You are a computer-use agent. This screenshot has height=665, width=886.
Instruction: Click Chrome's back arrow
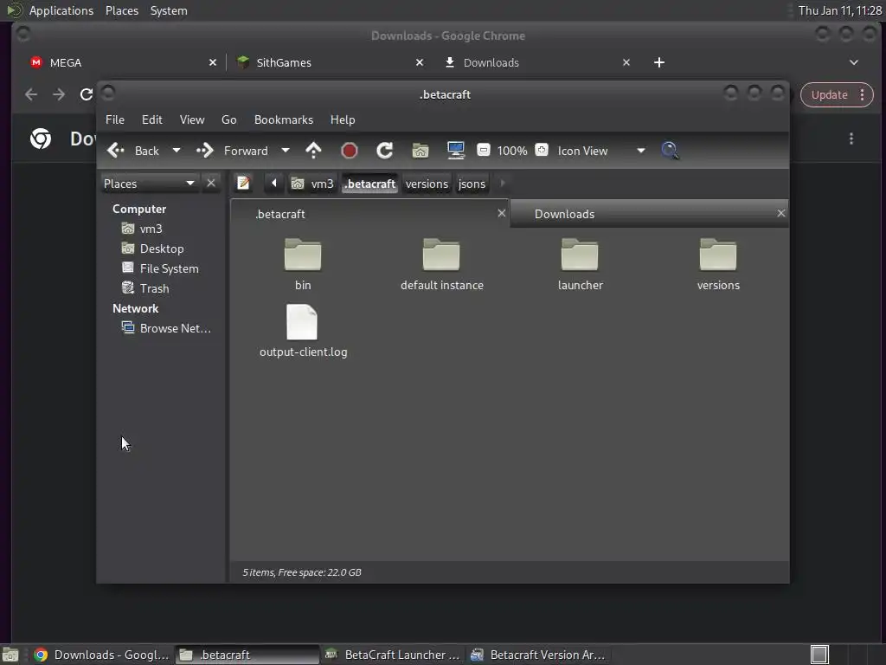[x=31, y=94]
